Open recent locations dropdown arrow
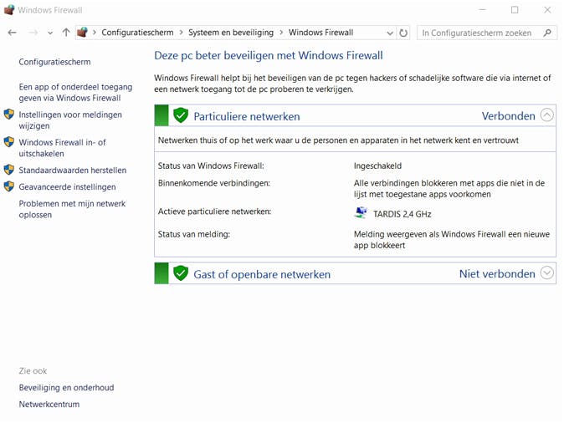 (x=50, y=33)
